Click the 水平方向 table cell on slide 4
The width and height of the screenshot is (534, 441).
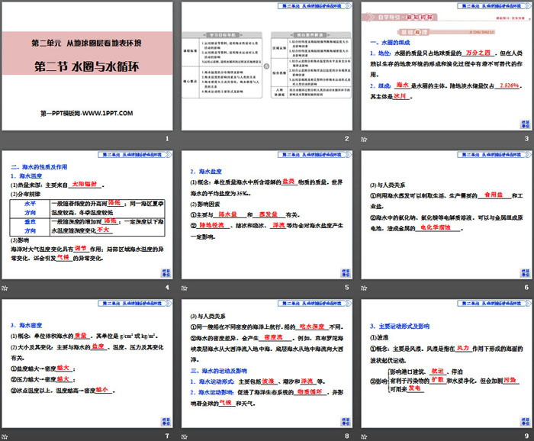click(31, 208)
